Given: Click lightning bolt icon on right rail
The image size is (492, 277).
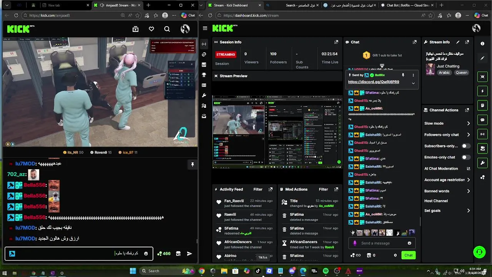Looking at the screenshot, I should tap(482, 91).
